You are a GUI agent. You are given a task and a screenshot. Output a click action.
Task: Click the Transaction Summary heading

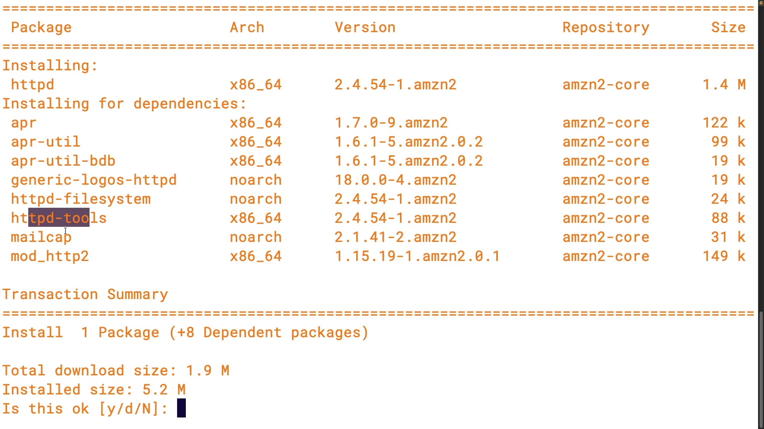(85, 294)
